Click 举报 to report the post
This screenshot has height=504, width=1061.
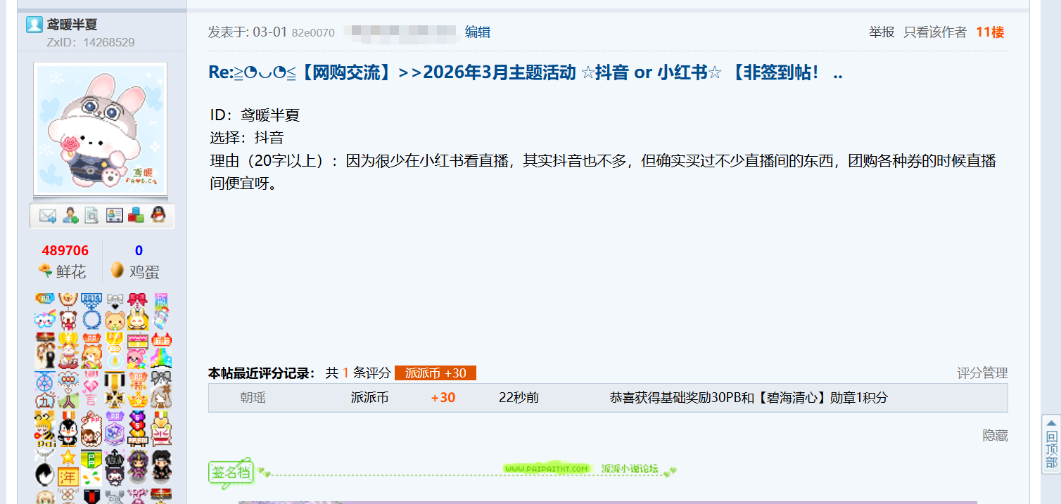coord(882,32)
